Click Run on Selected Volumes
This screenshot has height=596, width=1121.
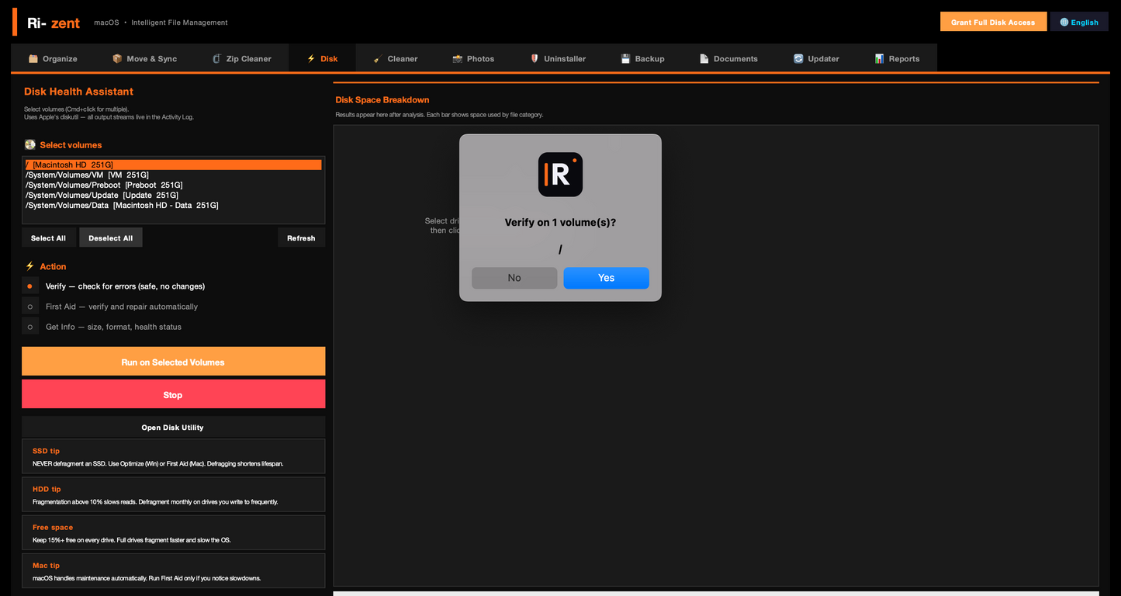click(x=173, y=362)
